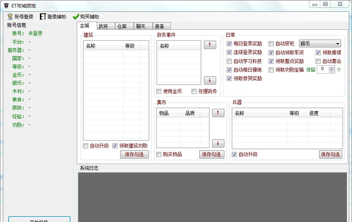The image size is (352, 222).
Task: Enable the 使用金币 checkbox
Action: (159, 91)
